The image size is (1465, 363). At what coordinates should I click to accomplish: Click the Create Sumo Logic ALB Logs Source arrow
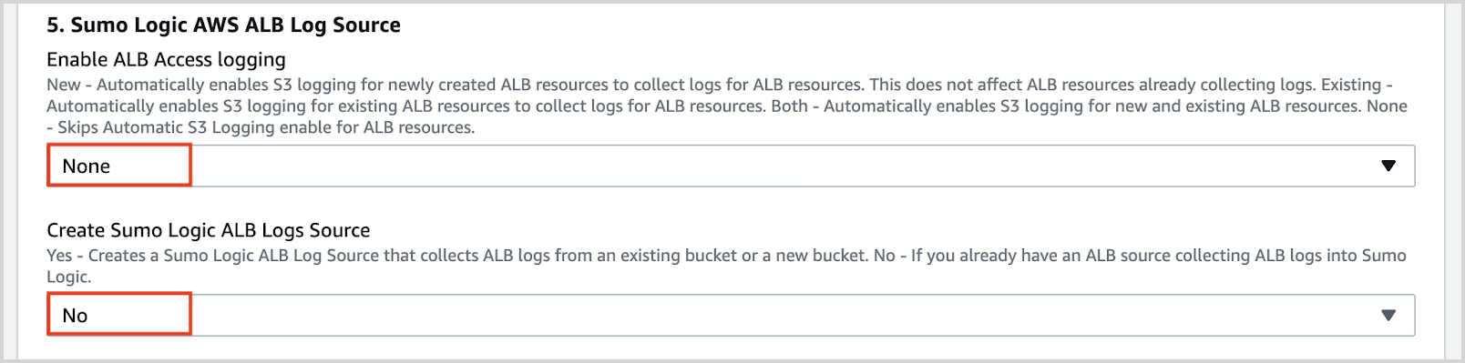[1388, 315]
